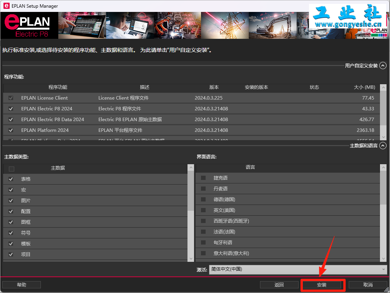Click the language list scrollbar thumb
Viewport: 390px width, 293px height.
(x=383, y=188)
